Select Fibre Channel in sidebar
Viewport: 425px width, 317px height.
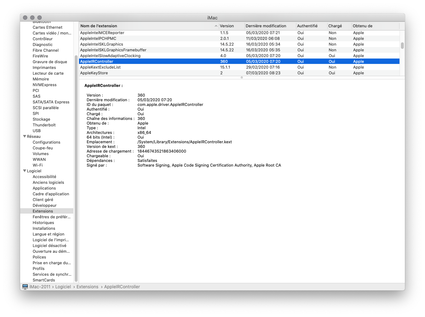point(46,50)
